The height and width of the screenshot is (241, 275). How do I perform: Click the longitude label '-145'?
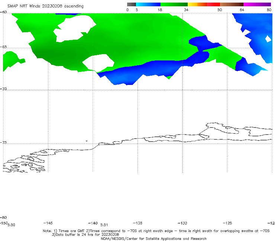point(48,223)
